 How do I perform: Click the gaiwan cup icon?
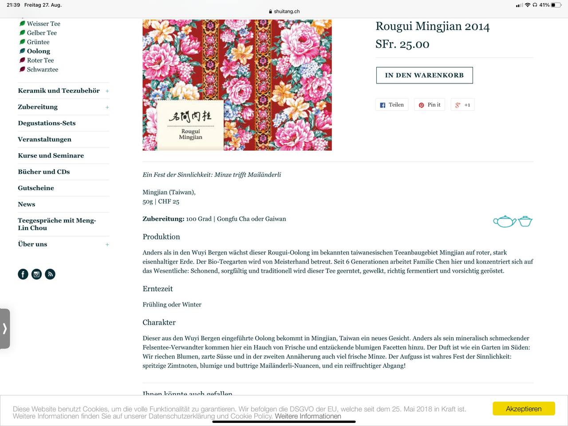click(525, 221)
